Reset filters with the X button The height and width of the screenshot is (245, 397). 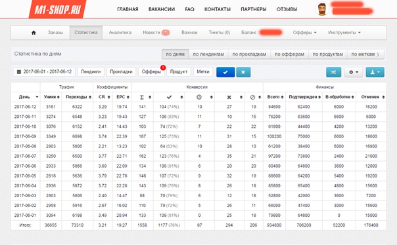tap(243, 72)
